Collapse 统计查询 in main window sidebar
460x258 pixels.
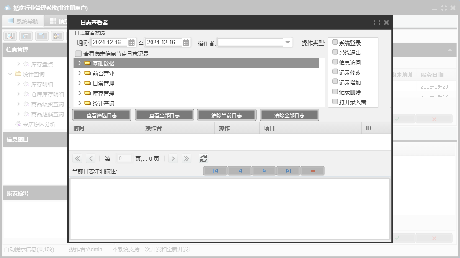click(10, 74)
